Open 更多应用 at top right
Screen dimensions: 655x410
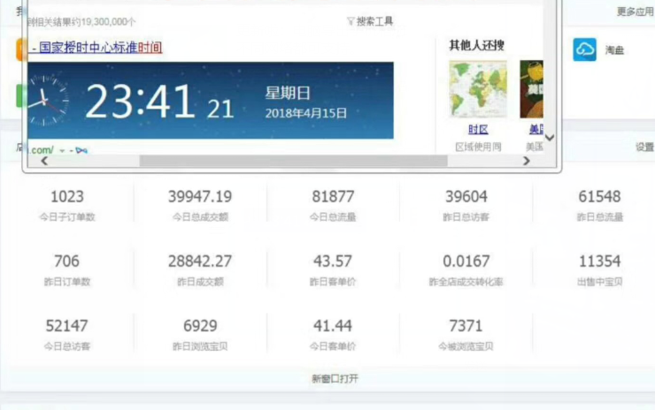[635, 11]
